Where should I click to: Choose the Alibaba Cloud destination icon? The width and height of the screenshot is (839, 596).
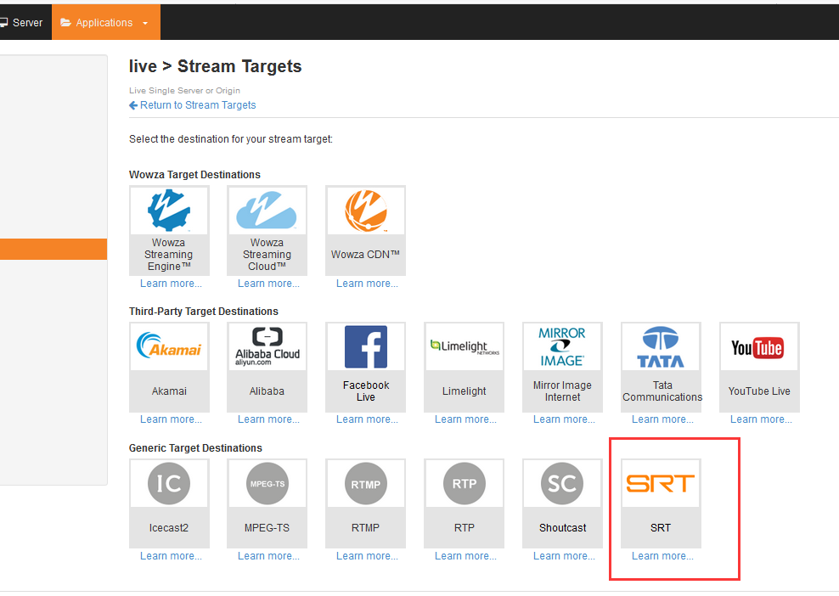pyautogui.click(x=267, y=346)
